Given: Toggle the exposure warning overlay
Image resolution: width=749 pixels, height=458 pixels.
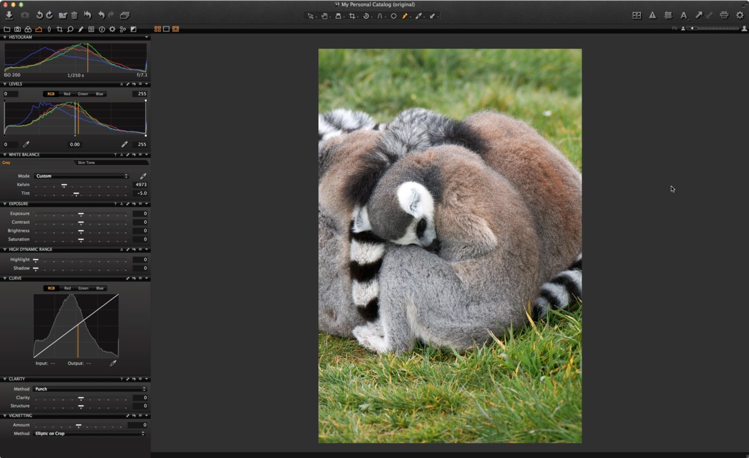Looking at the screenshot, I should click(x=652, y=16).
